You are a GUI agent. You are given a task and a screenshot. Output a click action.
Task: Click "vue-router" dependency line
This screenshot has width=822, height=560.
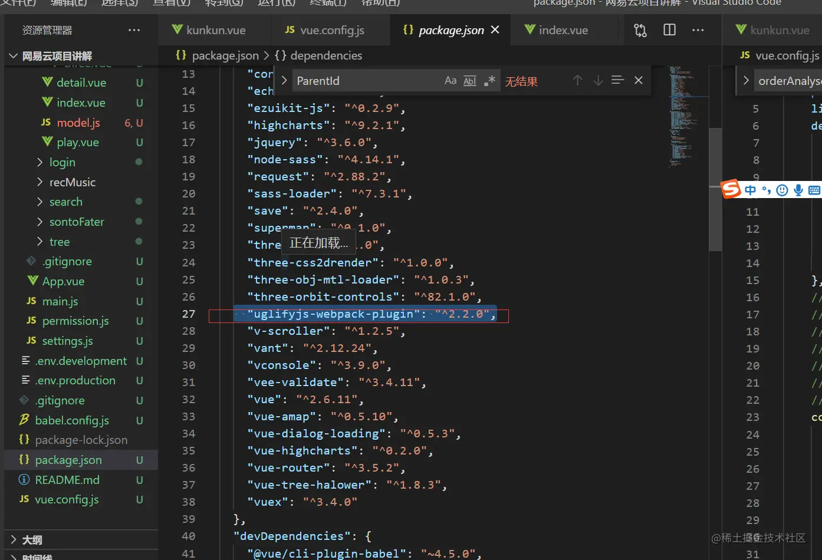[327, 467]
